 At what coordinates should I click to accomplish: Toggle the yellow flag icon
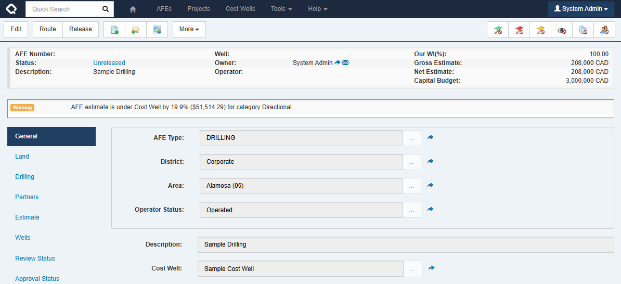(540, 30)
